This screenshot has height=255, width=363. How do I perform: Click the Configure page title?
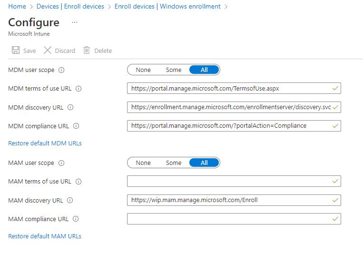coord(34,22)
